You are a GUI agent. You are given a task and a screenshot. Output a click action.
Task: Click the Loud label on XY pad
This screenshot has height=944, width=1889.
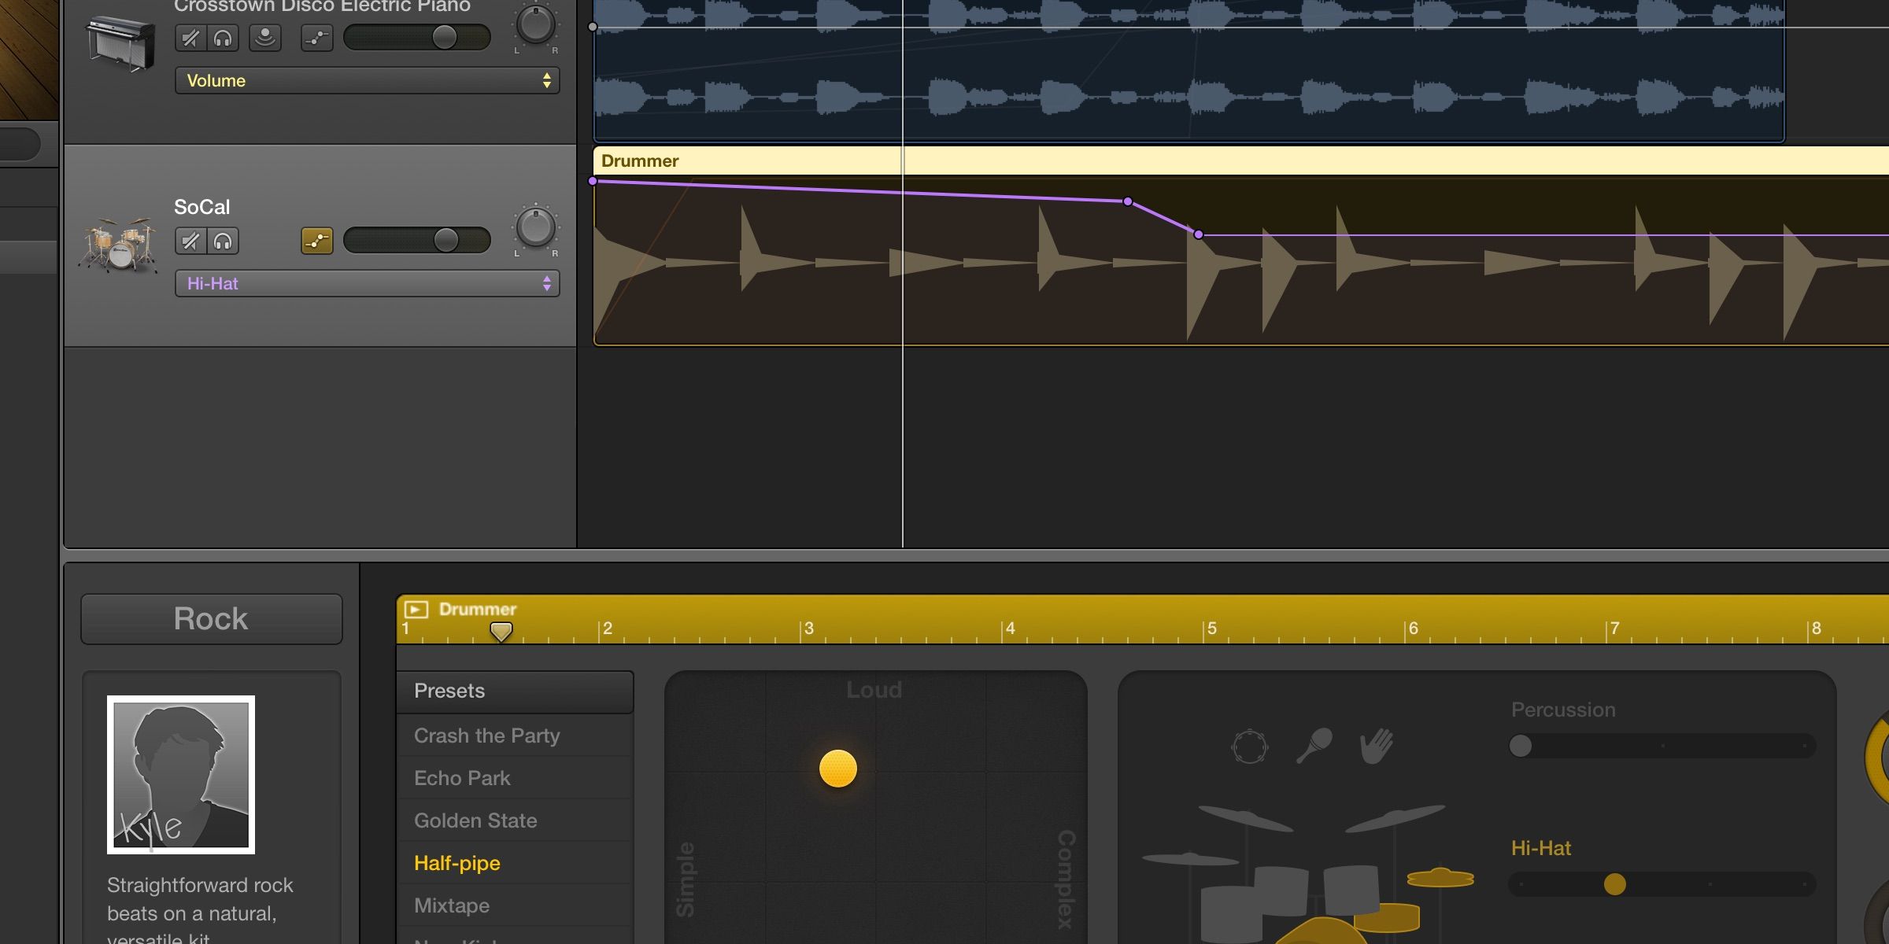[874, 690]
